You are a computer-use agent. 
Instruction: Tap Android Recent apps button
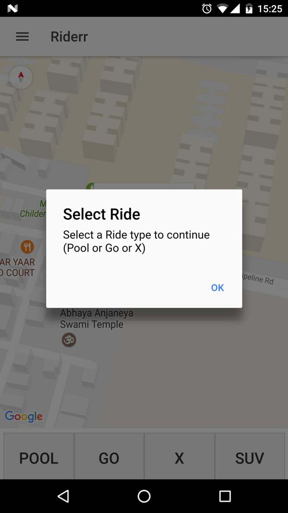point(225,496)
